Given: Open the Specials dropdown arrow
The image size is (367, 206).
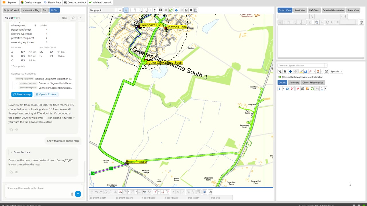Looking at the screenshot, I should tap(341, 72).
